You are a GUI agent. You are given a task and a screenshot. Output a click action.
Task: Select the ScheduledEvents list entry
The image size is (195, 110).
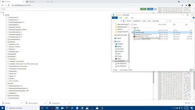click(18, 66)
